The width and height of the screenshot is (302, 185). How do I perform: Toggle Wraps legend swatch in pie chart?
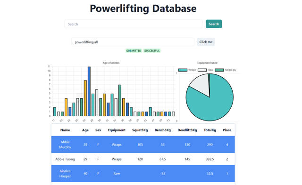tap(183, 70)
